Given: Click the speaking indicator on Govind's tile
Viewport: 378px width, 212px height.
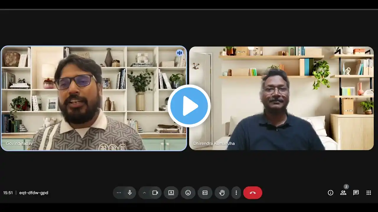Looking at the screenshot, I should (180, 53).
